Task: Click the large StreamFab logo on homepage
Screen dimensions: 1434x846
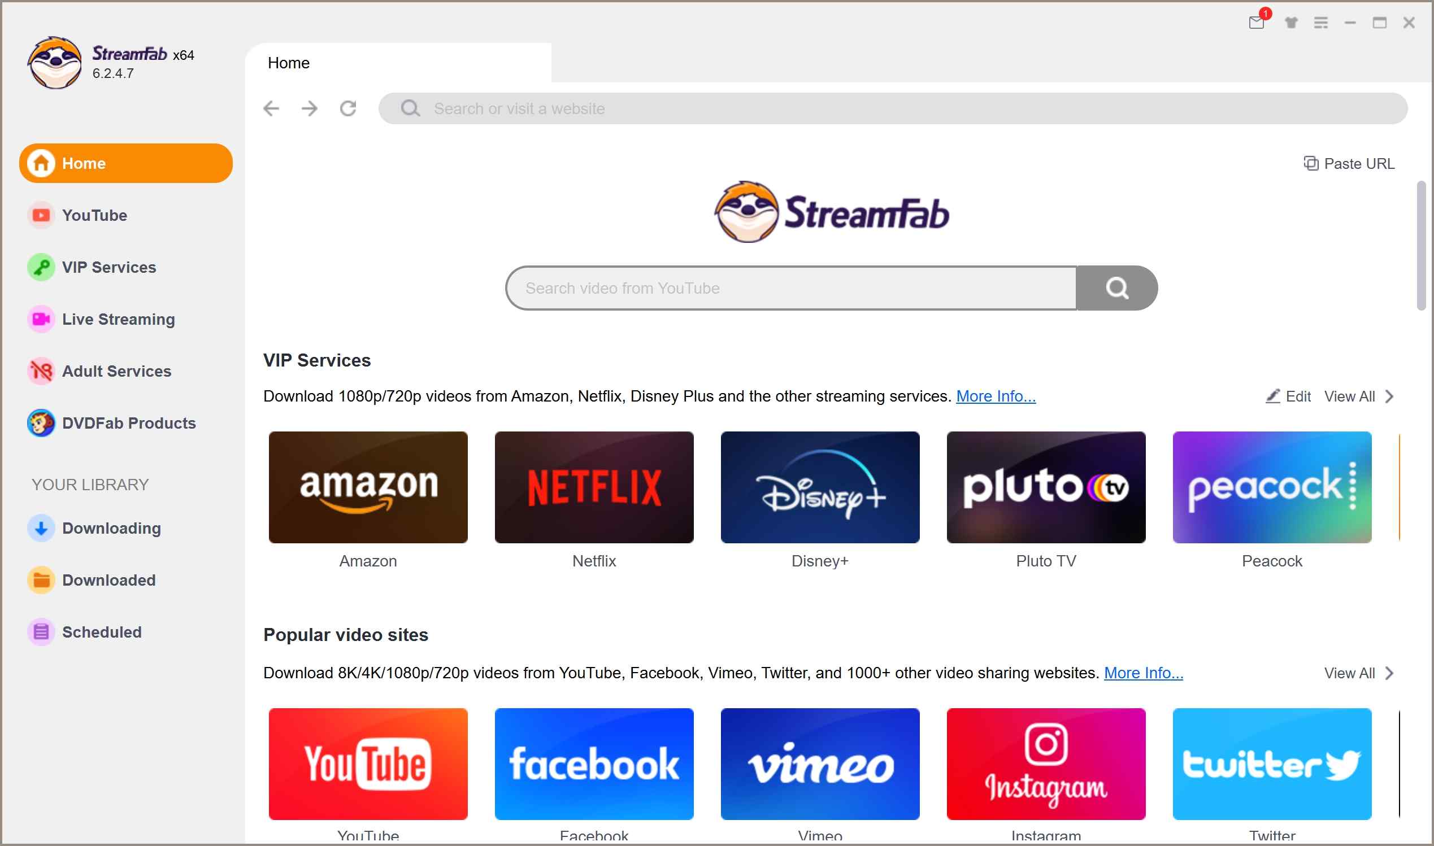Action: (832, 212)
